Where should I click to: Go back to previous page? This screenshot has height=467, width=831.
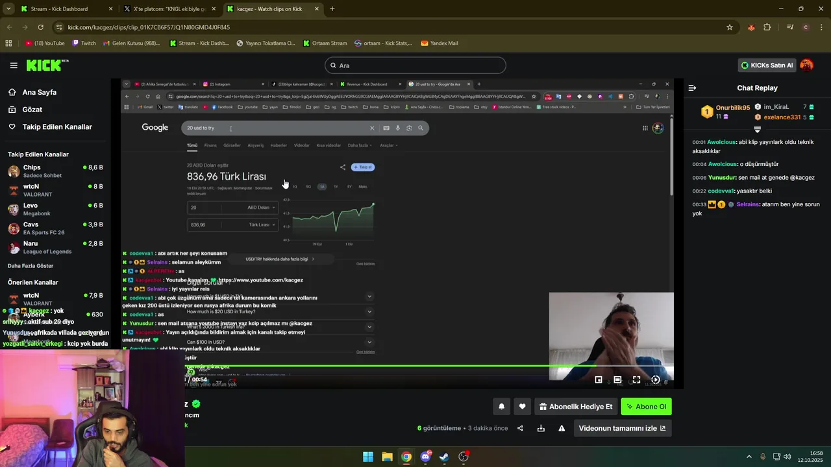pos(10,27)
